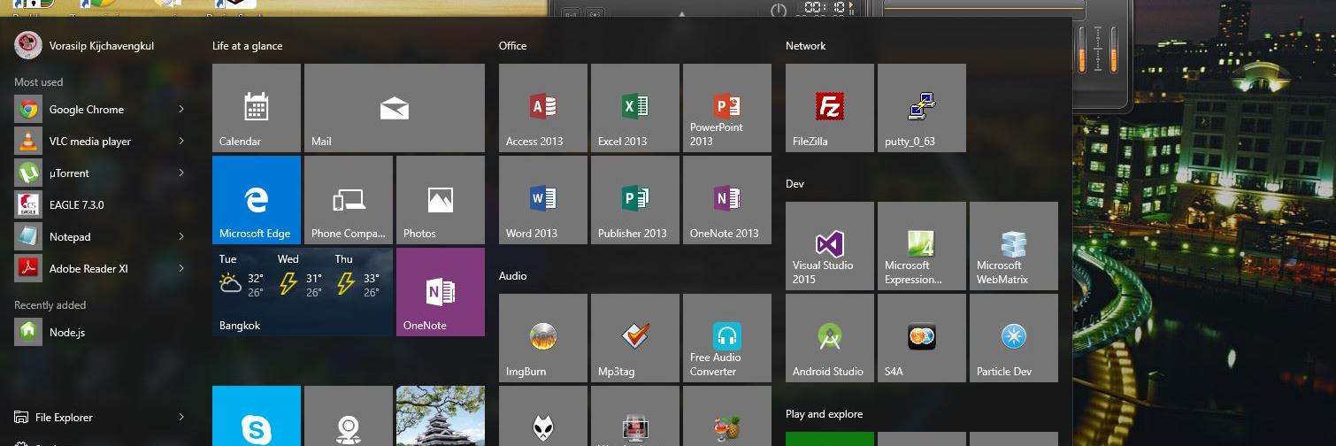Viewport: 1336px width, 446px height.
Task: Expand µTorrent jump list arrow
Action: pyautogui.click(x=181, y=173)
